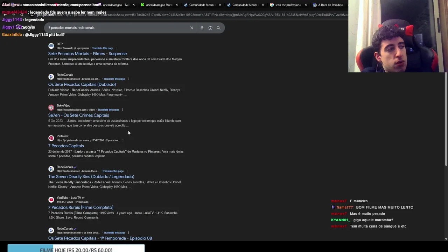Close the oricardoaragao Twitch tab
Screen dimensions: 448x252
point(133,5)
